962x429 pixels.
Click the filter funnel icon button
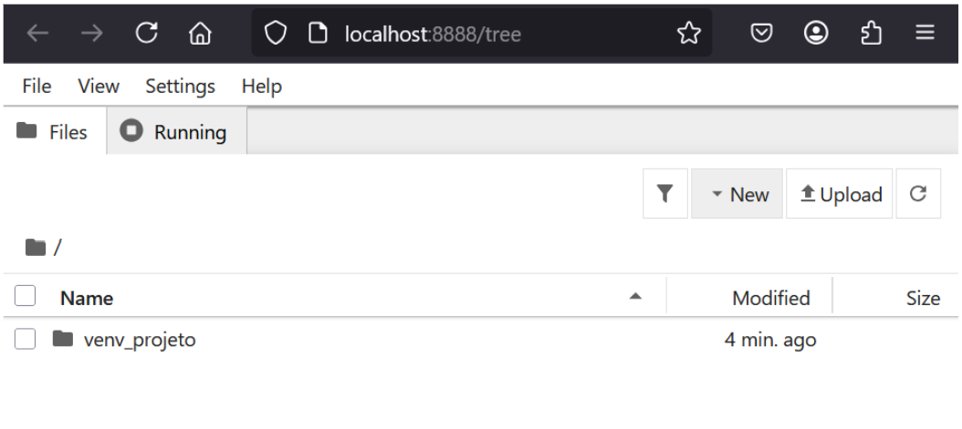point(665,194)
